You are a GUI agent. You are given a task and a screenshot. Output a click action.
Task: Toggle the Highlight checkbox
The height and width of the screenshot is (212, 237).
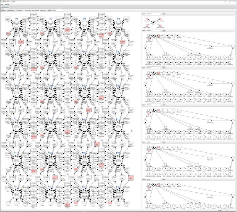pyautogui.click(x=16, y=10)
